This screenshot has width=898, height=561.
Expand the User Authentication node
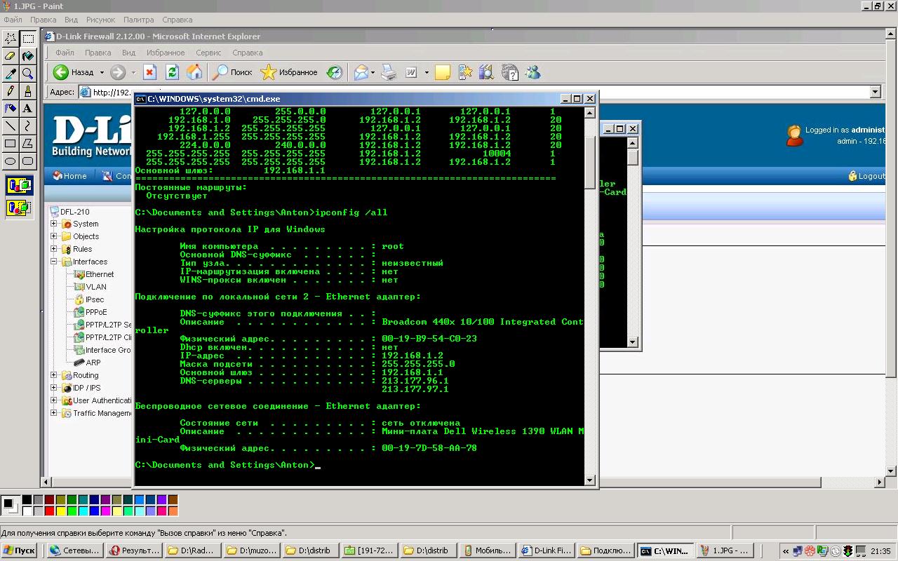click(54, 400)
